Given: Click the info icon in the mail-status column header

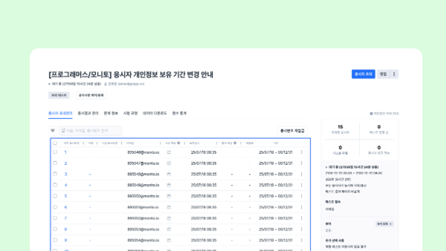Looking at the screenshot, I should [178, 143].
